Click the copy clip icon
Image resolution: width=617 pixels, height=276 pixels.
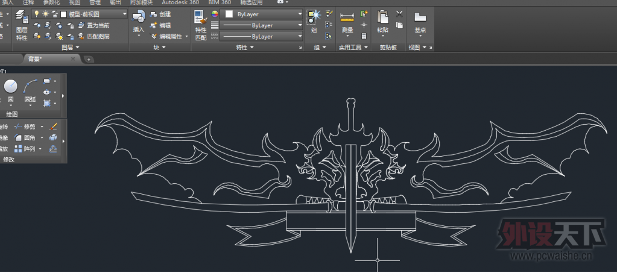click(x=399, y=25)
